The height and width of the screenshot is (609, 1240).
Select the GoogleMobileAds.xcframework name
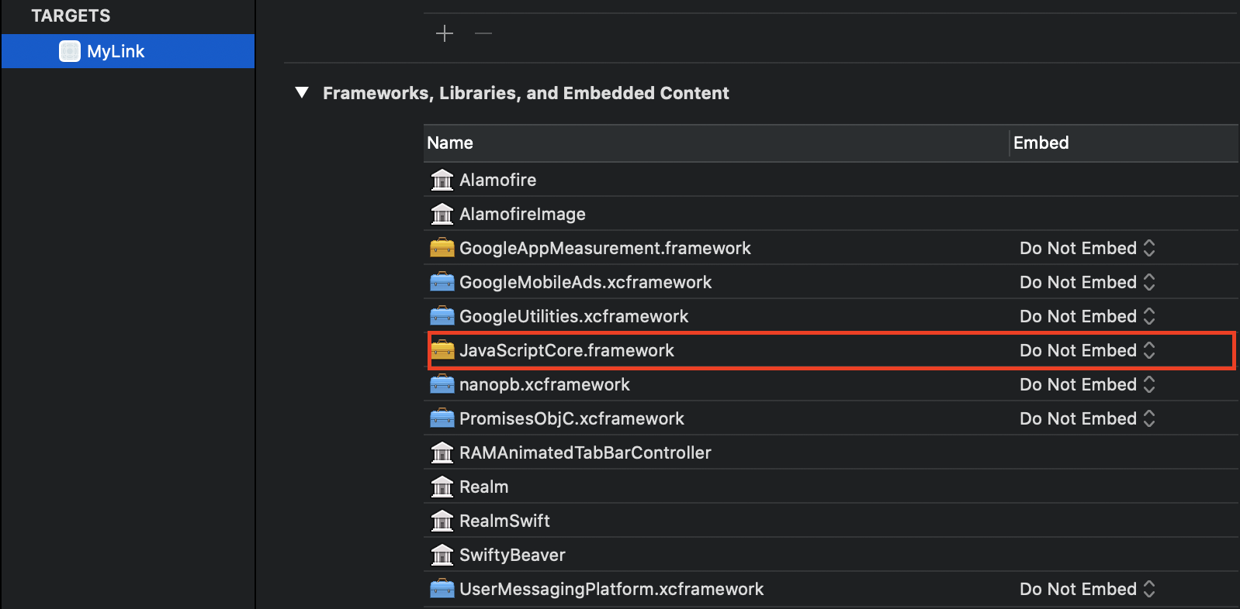(x=586, y=282)
